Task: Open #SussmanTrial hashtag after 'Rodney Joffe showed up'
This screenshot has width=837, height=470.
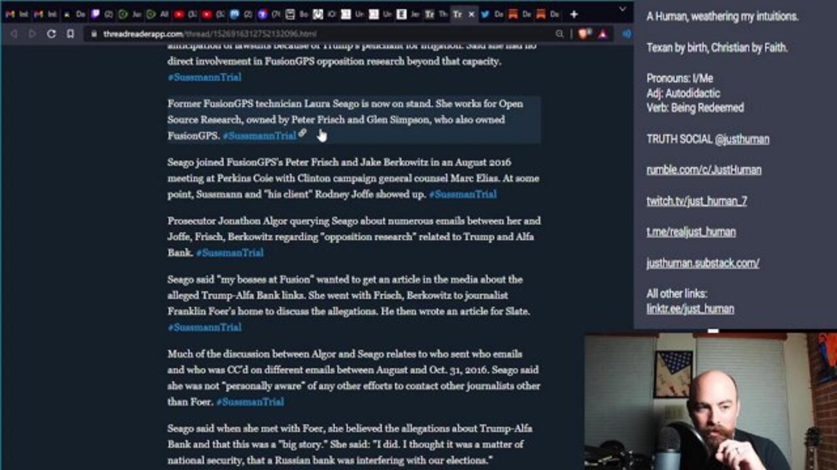Action: (462, 194)
